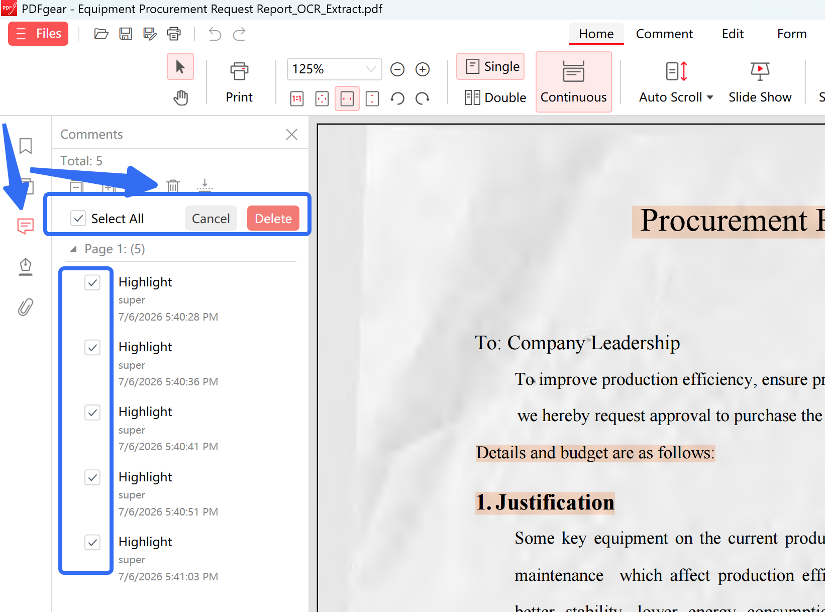
Task: Open the bookmarks sidebar panel
Action: coord(26,146)
